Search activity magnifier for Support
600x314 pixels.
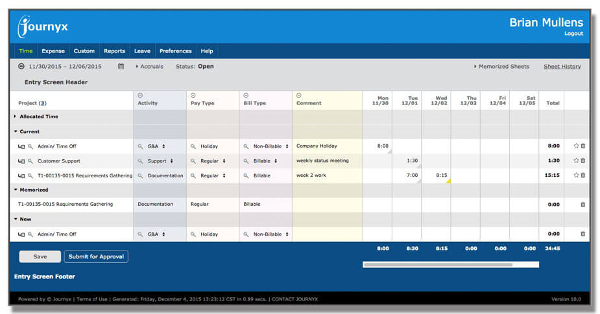pyautogui.click(x=141, y=161)
